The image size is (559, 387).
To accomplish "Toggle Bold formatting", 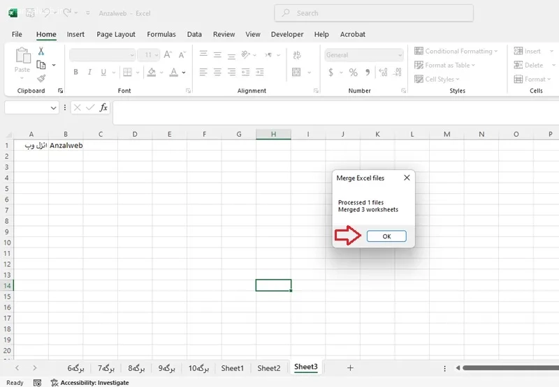I will [x=75, y=73].
